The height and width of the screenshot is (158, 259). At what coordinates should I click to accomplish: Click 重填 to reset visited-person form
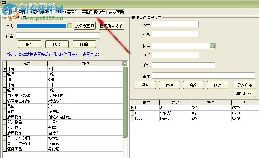(x=145, y=85)
